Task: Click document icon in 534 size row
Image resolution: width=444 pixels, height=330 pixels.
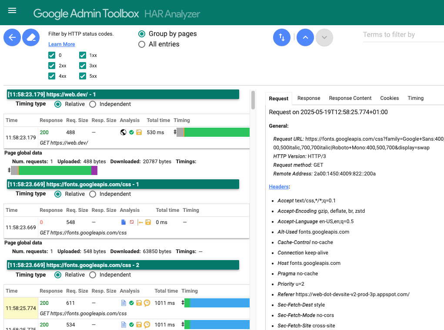Action: [x=124, y=325]
